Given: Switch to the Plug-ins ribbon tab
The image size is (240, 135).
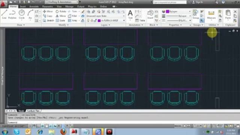Looking at the screenshot, I should click(x=92, y=6).
